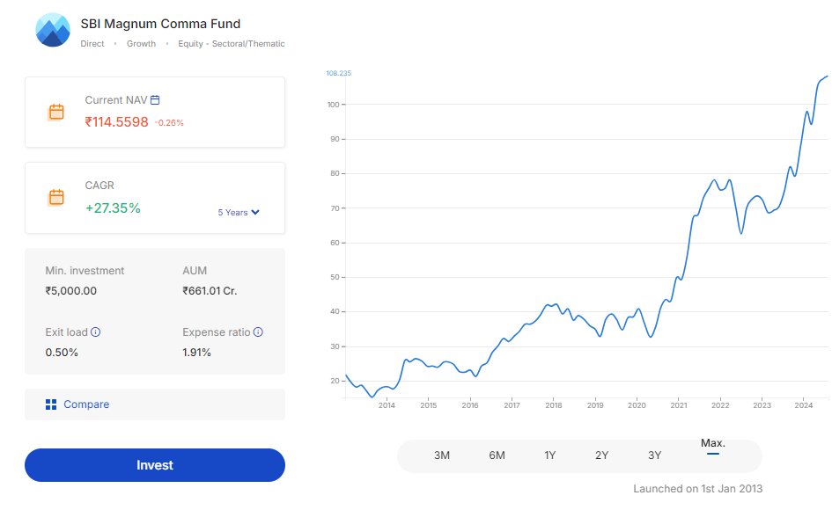Expand the 5 Years CAGR dropdown

click(x=239, y=212)
